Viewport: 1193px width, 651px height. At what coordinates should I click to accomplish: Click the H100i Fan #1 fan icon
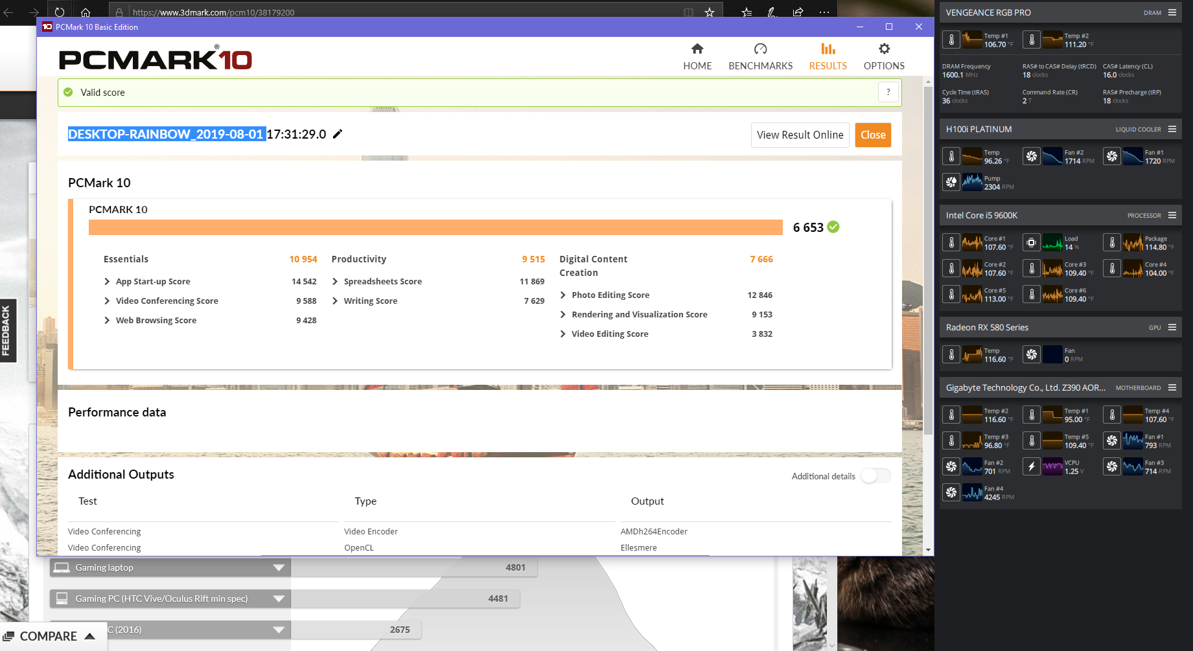tap(1112, 156)
